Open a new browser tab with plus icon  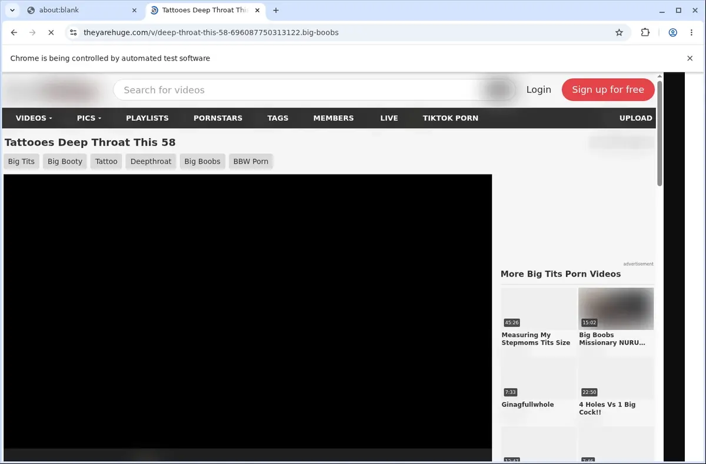tap(276, 10)
